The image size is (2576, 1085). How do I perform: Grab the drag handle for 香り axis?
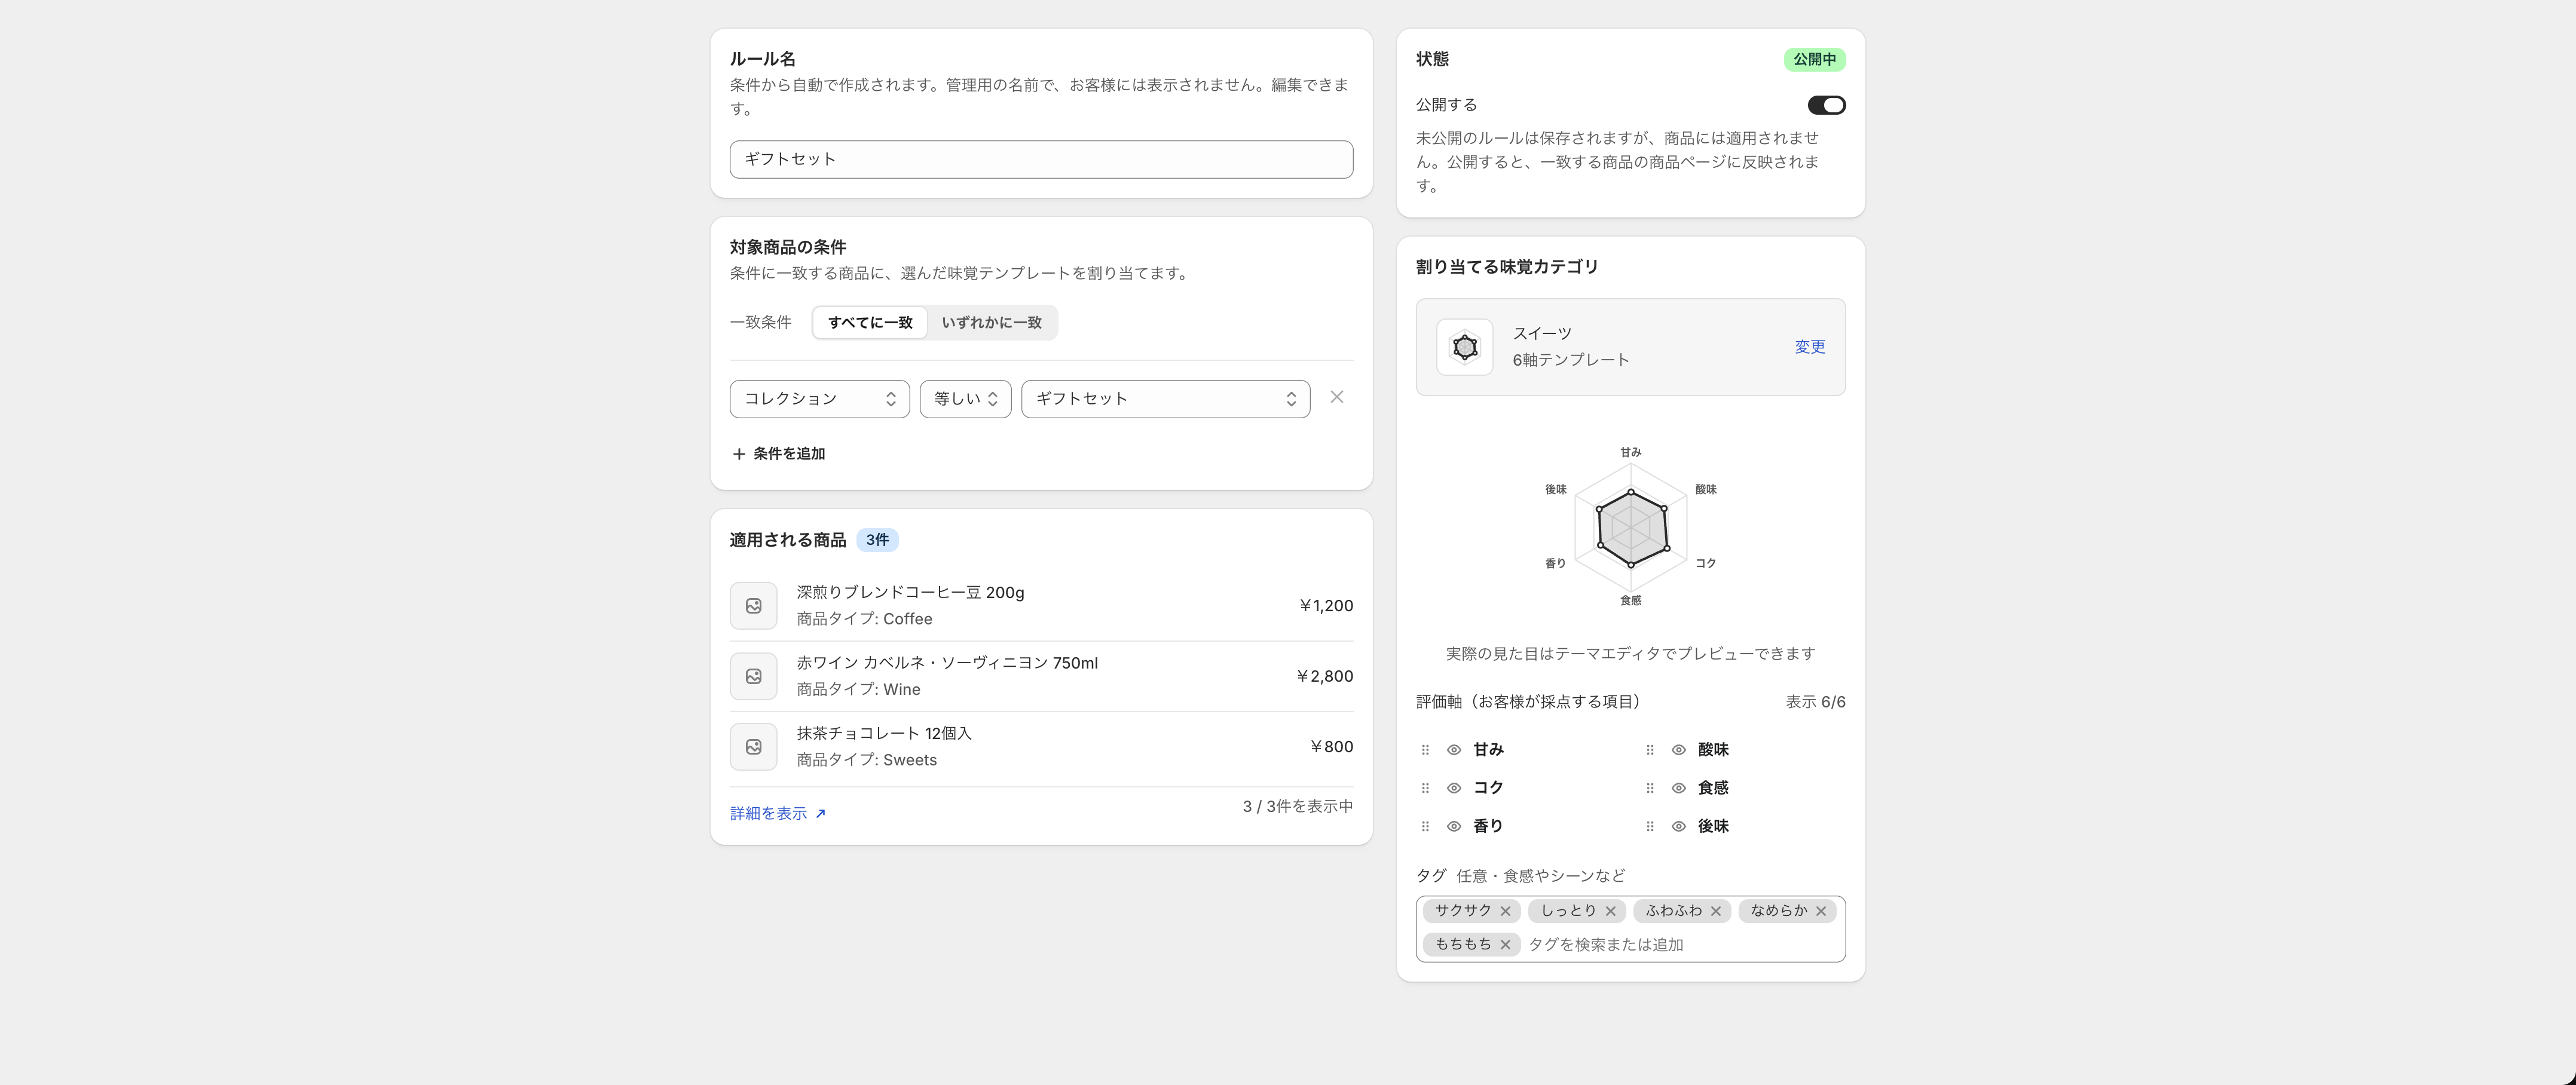(x=1425, y=826)
